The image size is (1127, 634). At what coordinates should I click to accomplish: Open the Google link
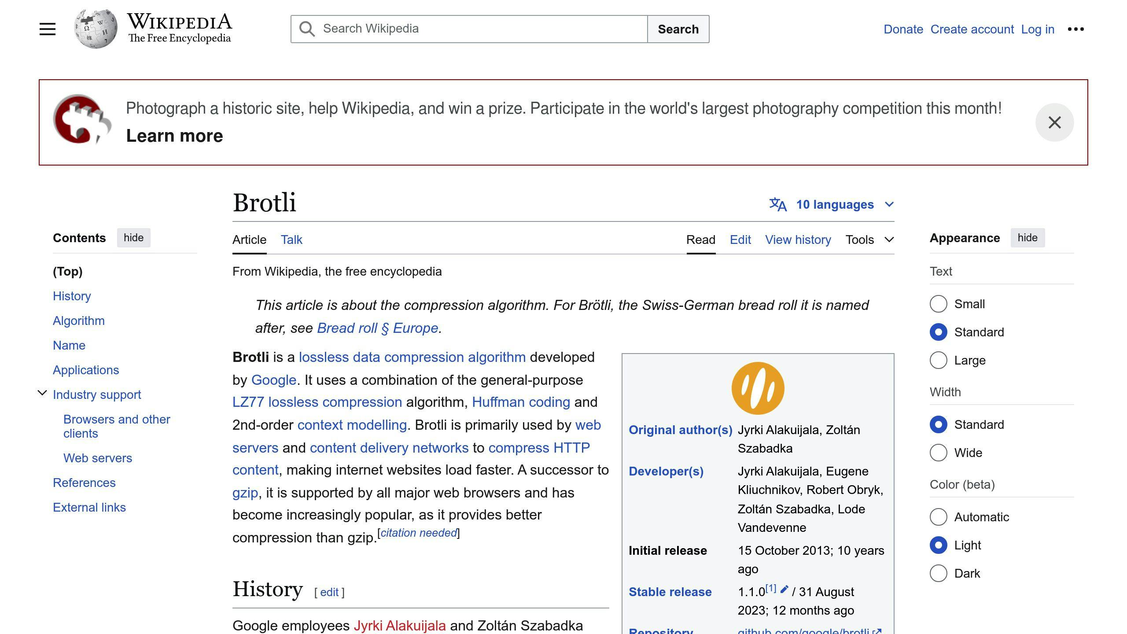click(274, 380)
